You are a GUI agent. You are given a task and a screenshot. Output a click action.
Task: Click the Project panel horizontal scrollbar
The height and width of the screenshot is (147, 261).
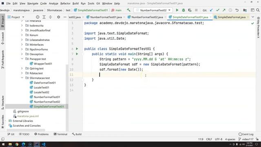click(x=26, y=130)
